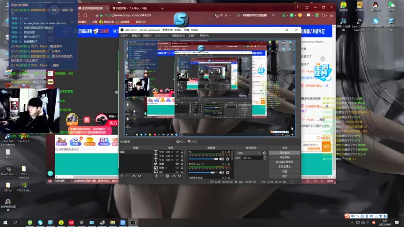Open the 淡出 scene transition dropdown
The width and height of the screenshot is (404, 227).
(x=248, y=153)
